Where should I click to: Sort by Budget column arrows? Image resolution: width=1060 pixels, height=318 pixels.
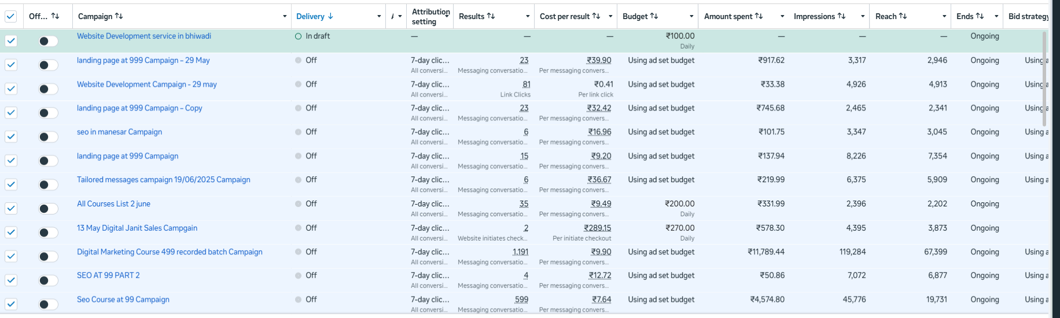pyautogui.click(x=654, y=16)
